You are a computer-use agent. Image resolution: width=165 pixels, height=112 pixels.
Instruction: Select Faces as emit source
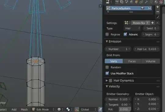click(132, 61)
